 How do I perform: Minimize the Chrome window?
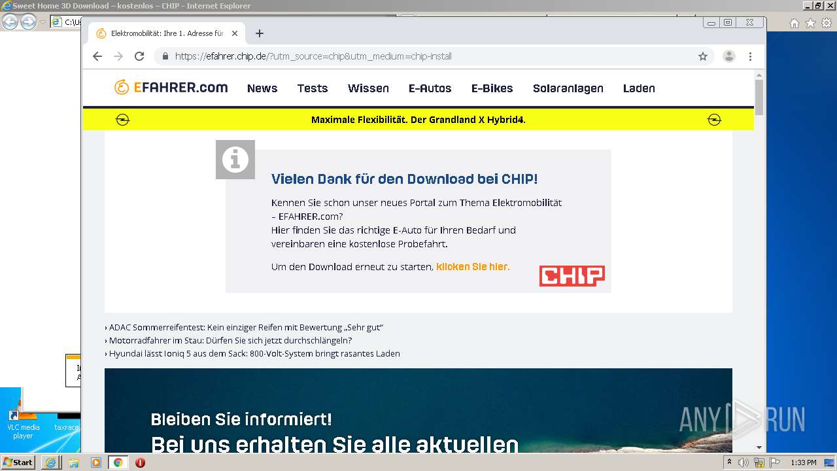click(x=711, y=22)
